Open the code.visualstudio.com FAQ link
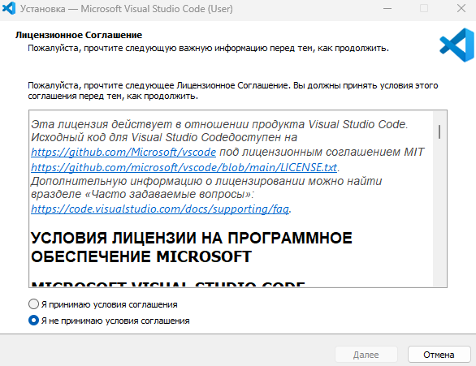The height and width of the screenshot is (366, 476). pyautogui.click(x=160, y=209)
